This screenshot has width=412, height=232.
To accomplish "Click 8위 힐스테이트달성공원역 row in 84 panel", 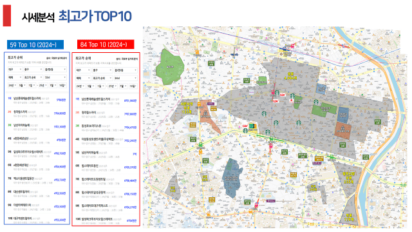I will pos(106,195).
